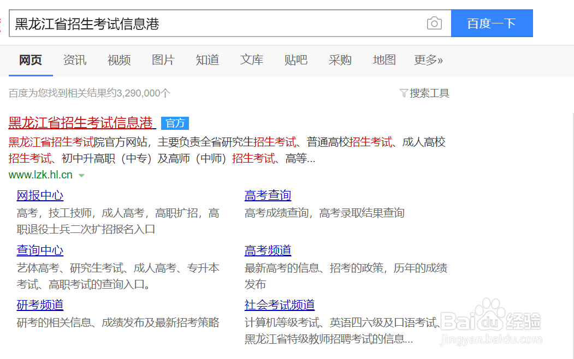Click the funnel icon beside 搜索工具
The width and height of the screenshot is (574, 359).
point(404,93)
